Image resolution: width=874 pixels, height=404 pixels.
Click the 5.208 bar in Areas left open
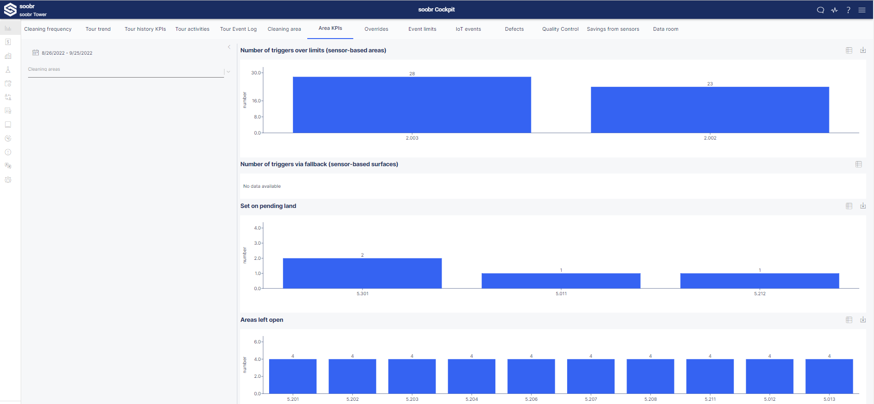650,376
